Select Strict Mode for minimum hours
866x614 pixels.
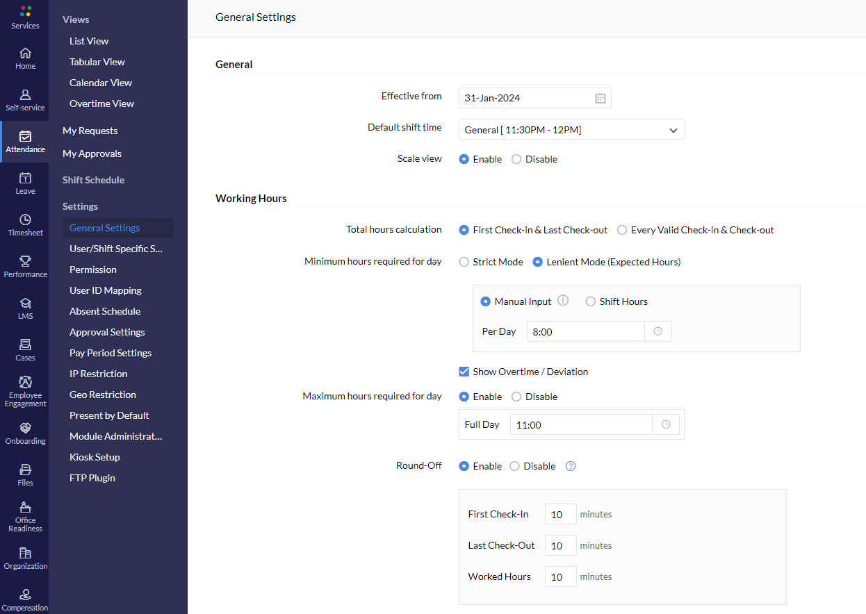coord(464,263)
